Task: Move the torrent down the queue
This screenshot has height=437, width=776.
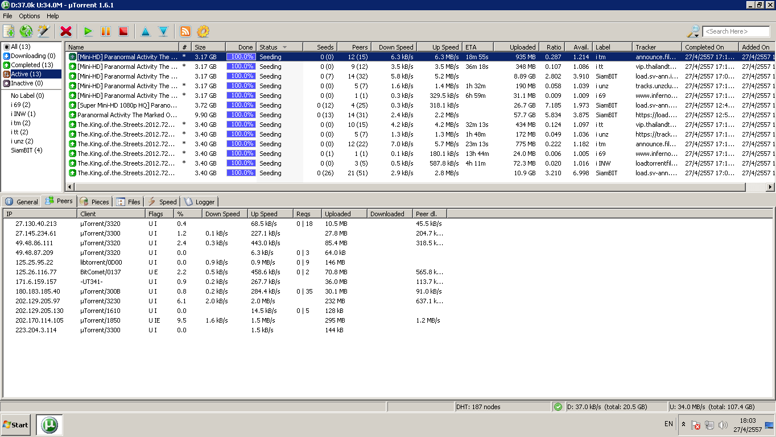Action: pos(163,31)
